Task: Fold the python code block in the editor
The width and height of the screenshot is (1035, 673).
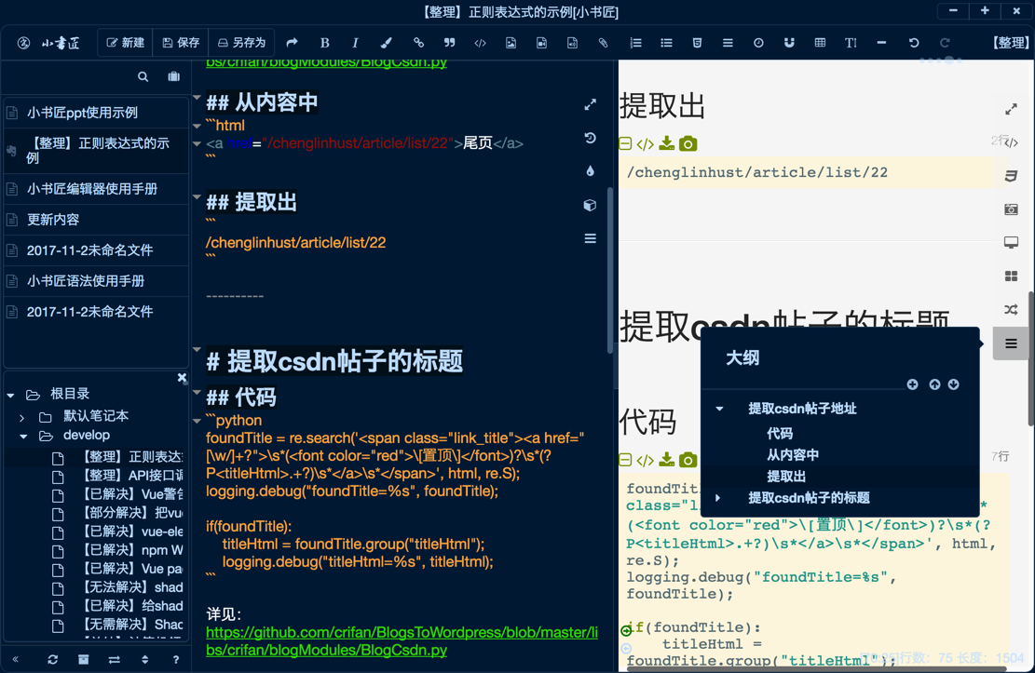Action: click(197, 421)
